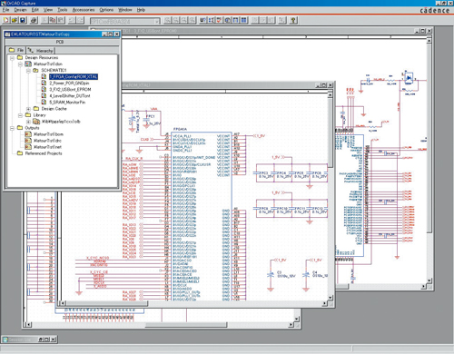
Task: Click the Paste toolbar icon
Action: 61,20
